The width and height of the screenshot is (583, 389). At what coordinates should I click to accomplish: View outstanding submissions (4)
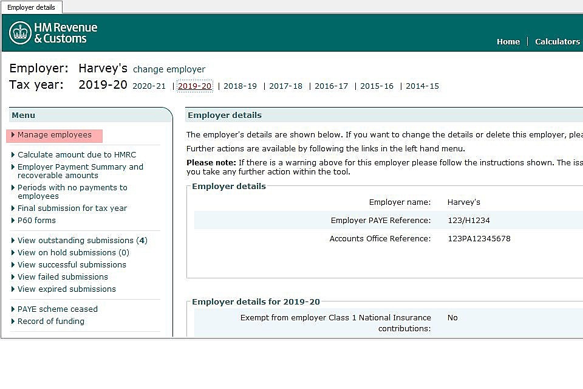coord(82,240)
